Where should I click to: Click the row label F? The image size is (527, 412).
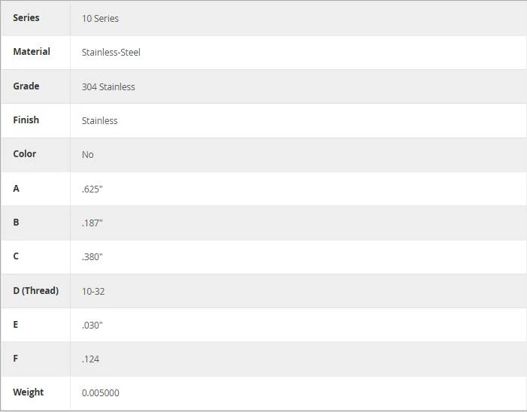pyautogui.click(x=16, y=358)
